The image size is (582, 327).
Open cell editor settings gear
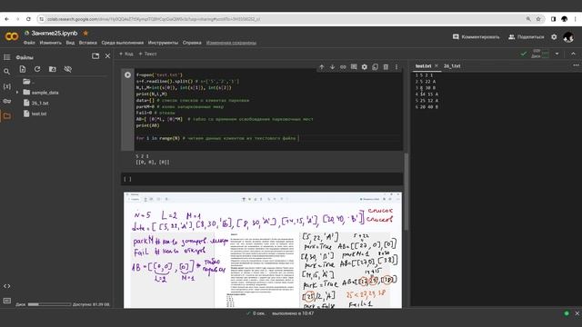[x=365, y=66]
